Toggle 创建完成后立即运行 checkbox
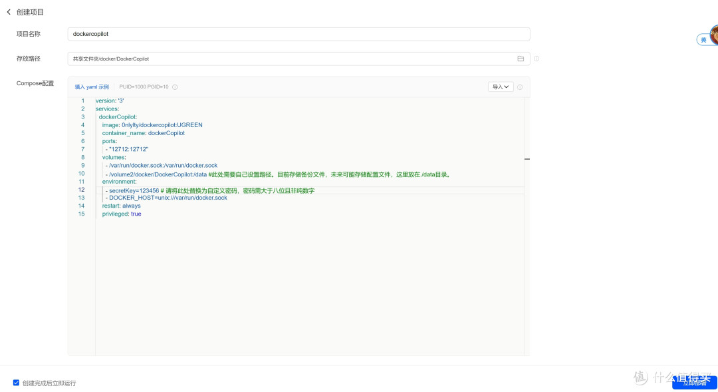 (x=17, y=383)
